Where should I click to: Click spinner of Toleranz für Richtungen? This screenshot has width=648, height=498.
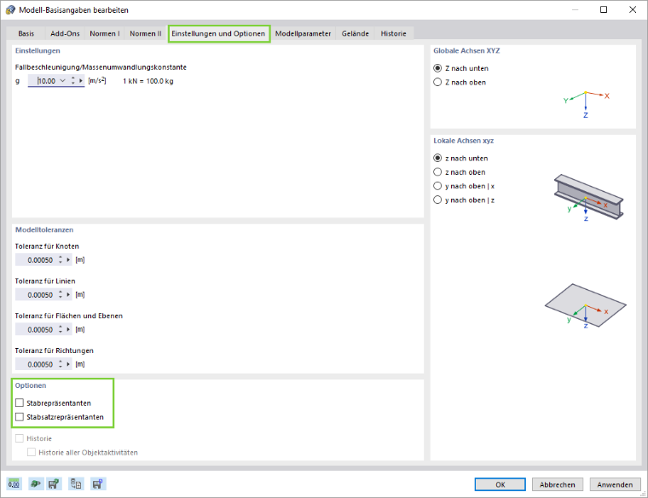click(61, 364)
